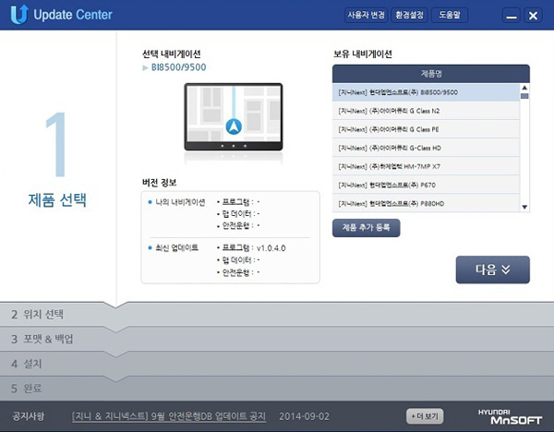The image size is (554, 432).
Task: Click the 프로그램 link under 나의 내비게이션
Action: click(235, 202)
